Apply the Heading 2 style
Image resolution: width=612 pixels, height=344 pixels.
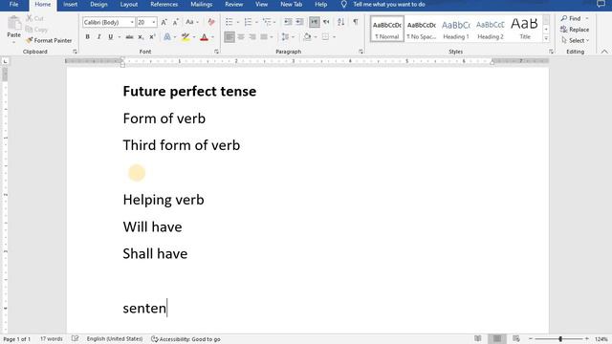491,30
